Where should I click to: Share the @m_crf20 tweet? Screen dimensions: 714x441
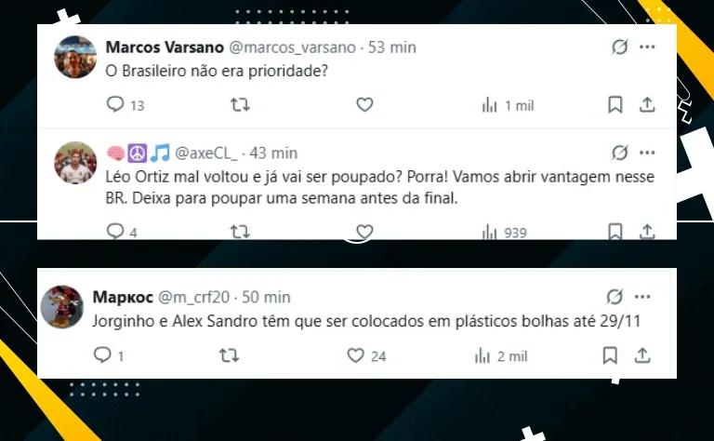tap(642, 354)
